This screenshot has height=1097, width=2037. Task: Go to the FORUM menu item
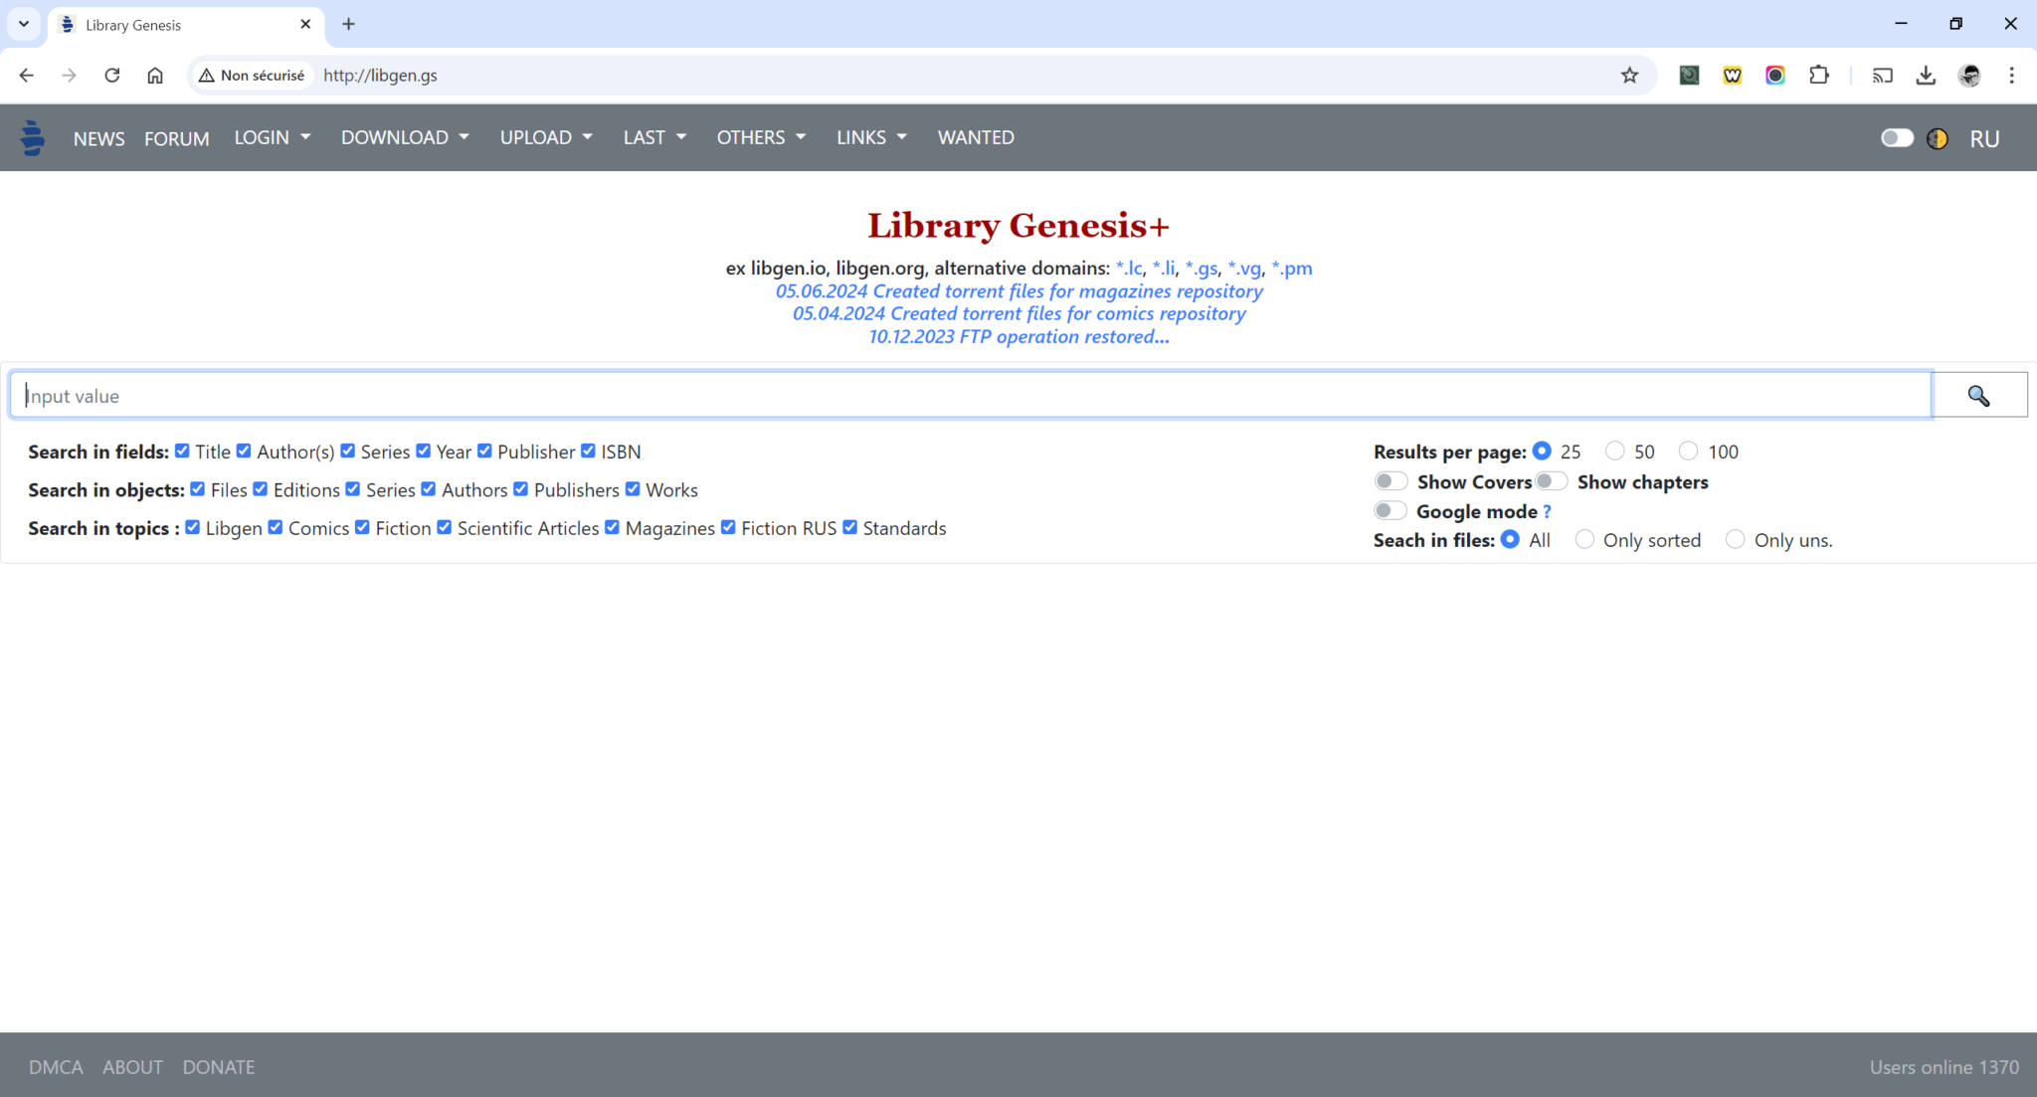point(177,138)
